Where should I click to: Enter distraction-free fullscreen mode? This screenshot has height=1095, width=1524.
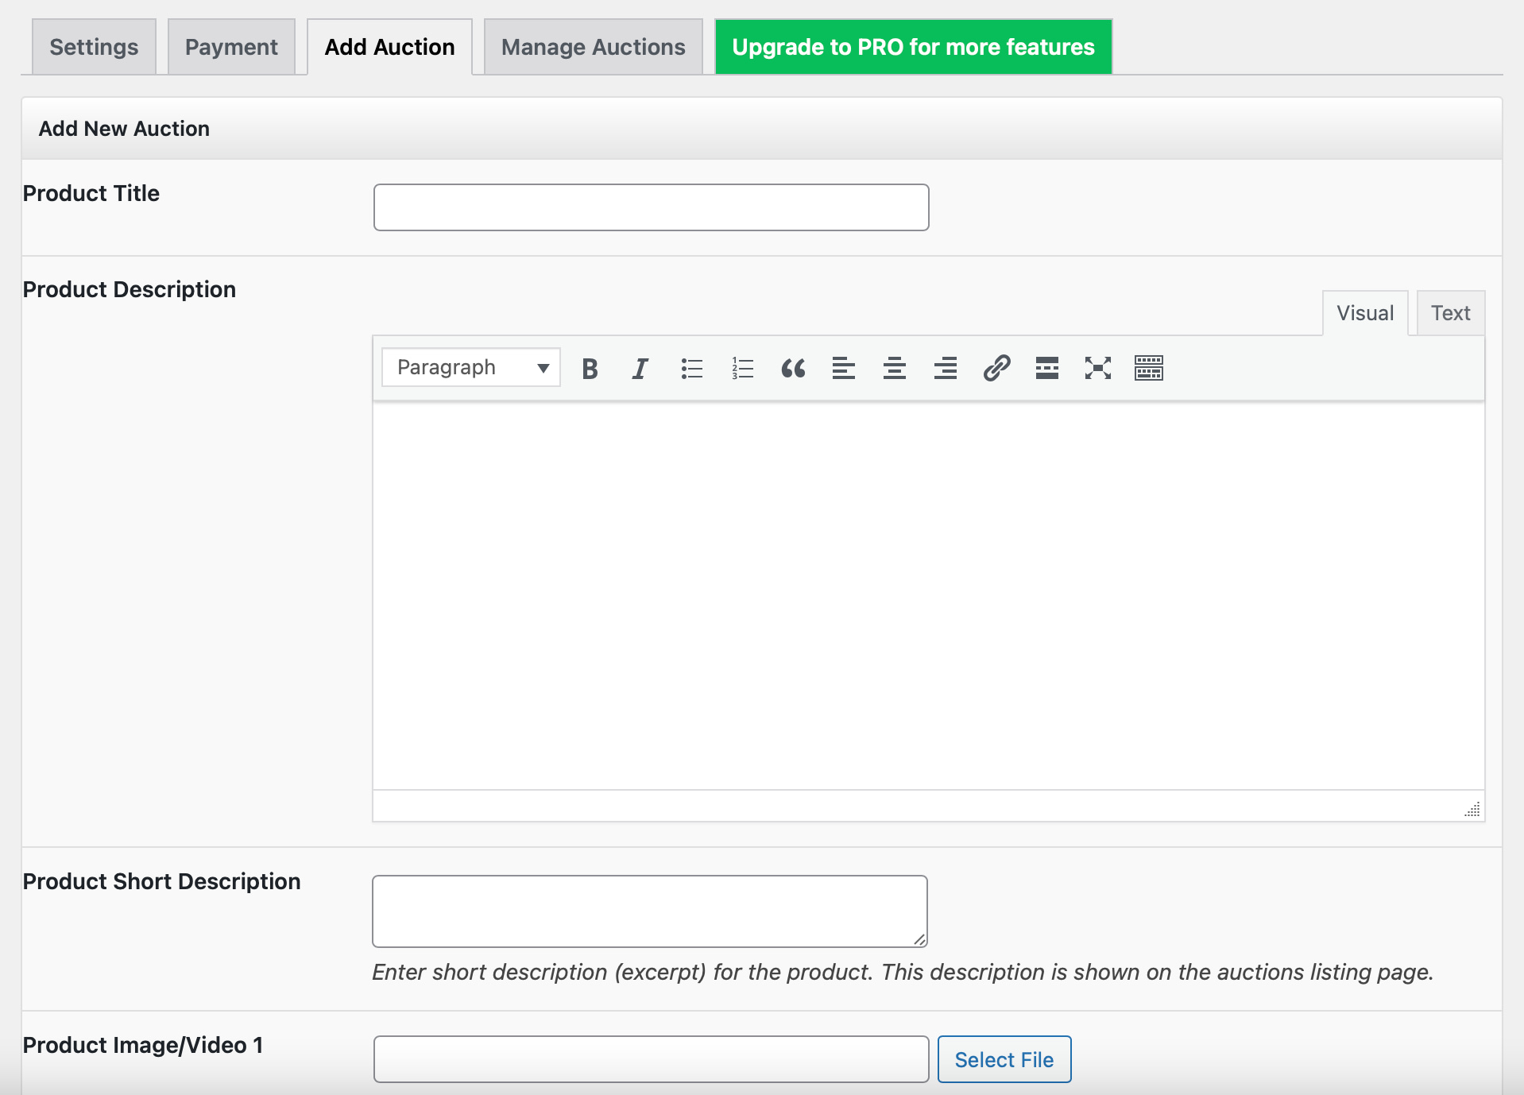tap(1097, 367)
